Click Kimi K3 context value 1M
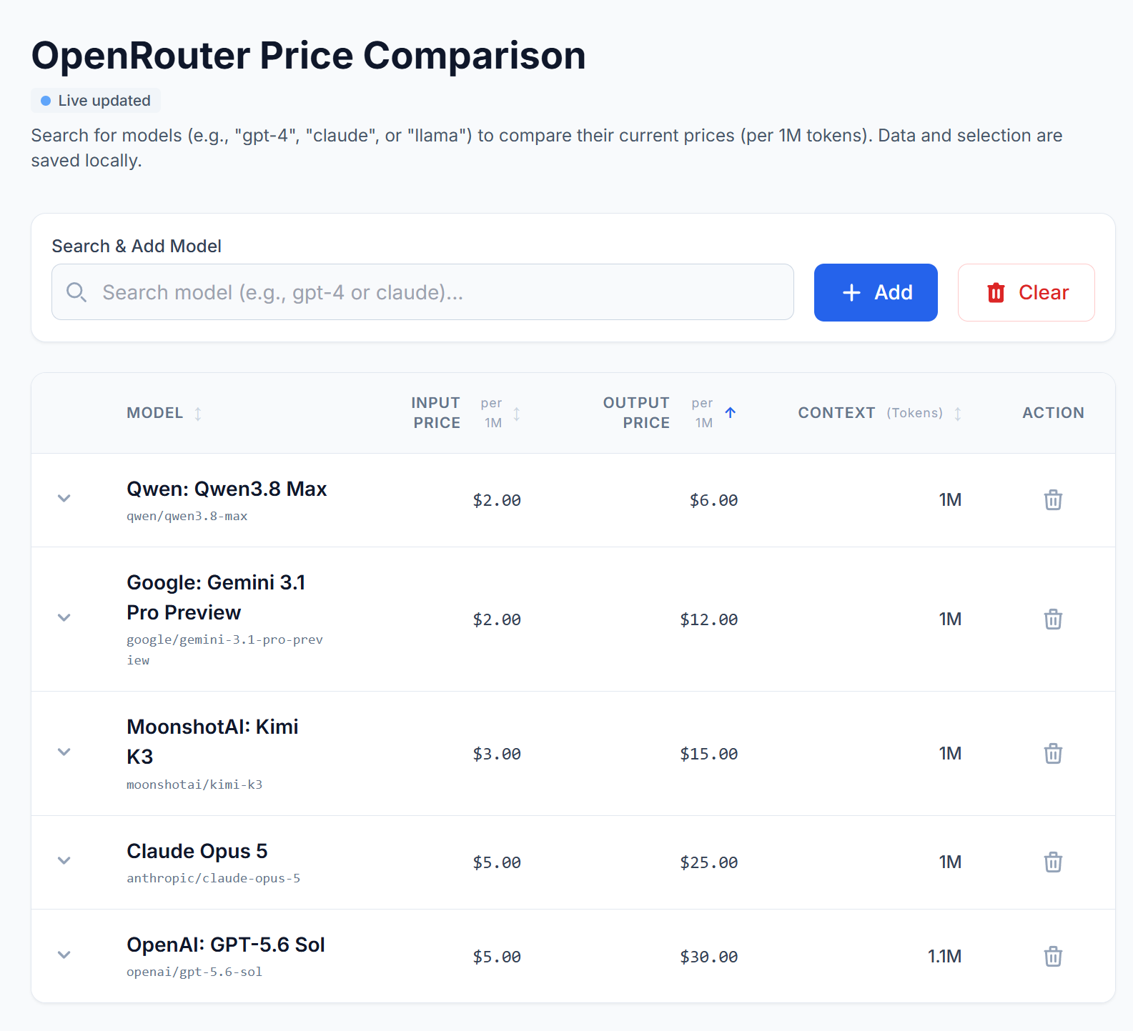Viewport: 1133px width, 1031px height. pos(950,753)
